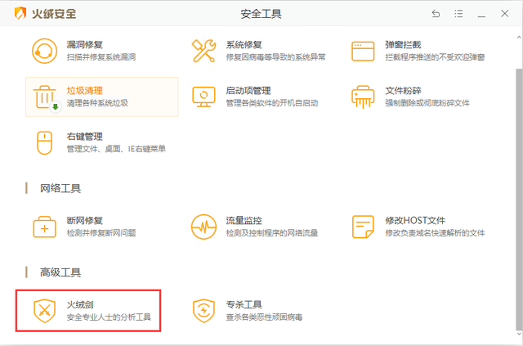Screen dimensions: 523x346
Task: Click the 断网修复 first-aid kit icon
Action: coord(44,227)
